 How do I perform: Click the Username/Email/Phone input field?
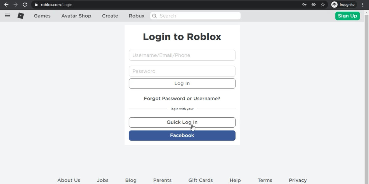[182, 55]
